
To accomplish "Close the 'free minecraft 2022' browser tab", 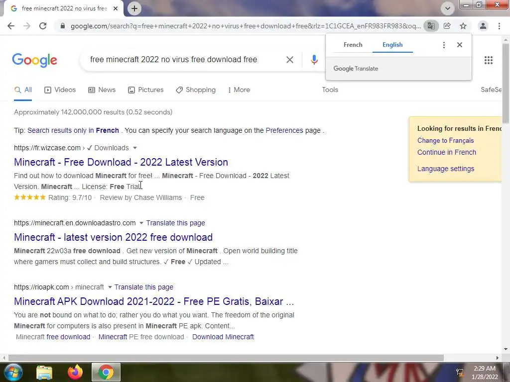I will click(116, 8).
